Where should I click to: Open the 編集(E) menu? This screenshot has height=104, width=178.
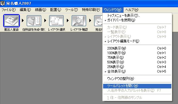tap(25, 10)
